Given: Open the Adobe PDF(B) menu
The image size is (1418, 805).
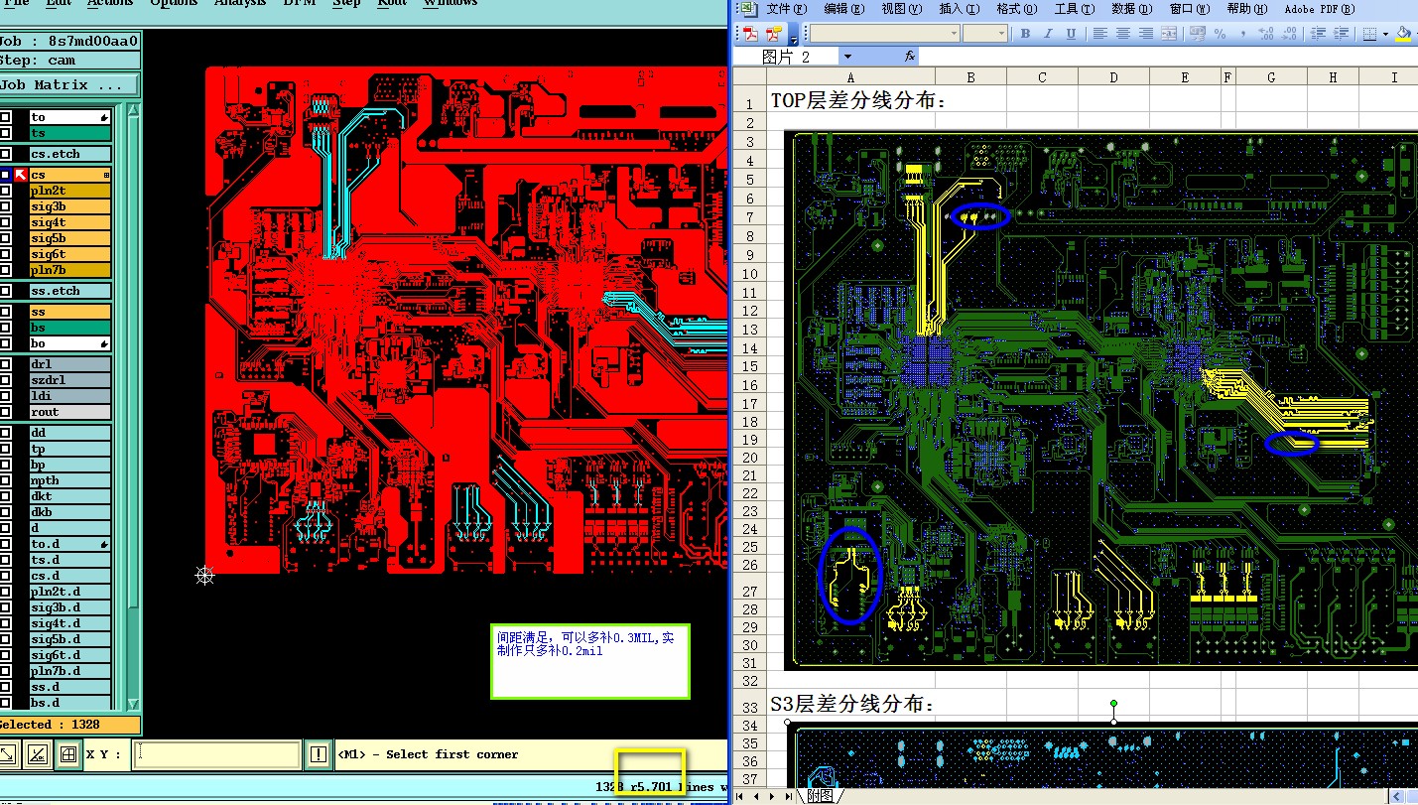Looking at the screenshot, I should 1318,9.
